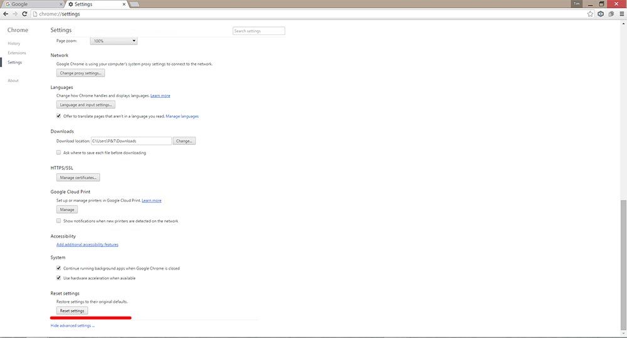Restore down the Chrome window

pyautogui.click(x=601, y=4)
